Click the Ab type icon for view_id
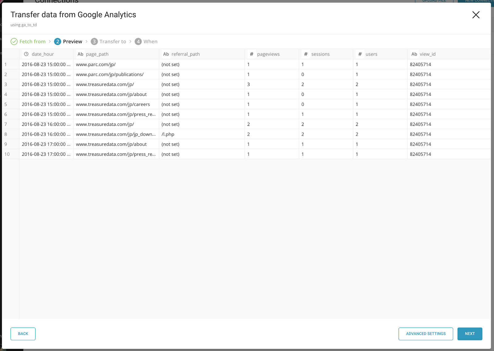The height and width of the screenshot is (351, 494). point(414,54)
